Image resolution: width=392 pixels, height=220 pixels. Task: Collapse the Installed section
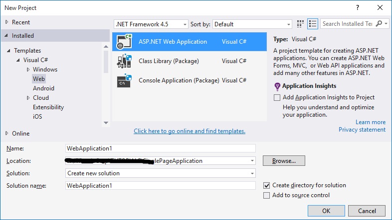tap(6, 36)
